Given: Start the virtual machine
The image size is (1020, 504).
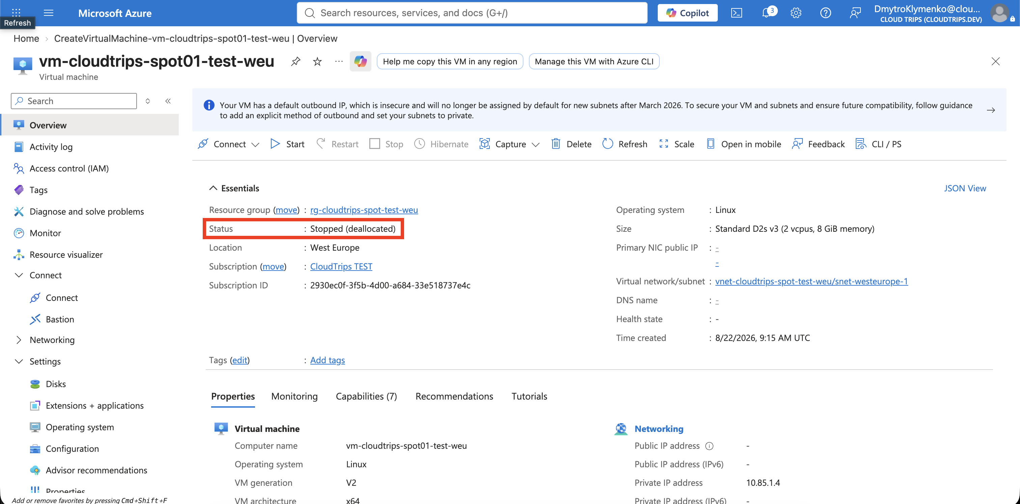Looking at the screenshot, I should 287,144.
